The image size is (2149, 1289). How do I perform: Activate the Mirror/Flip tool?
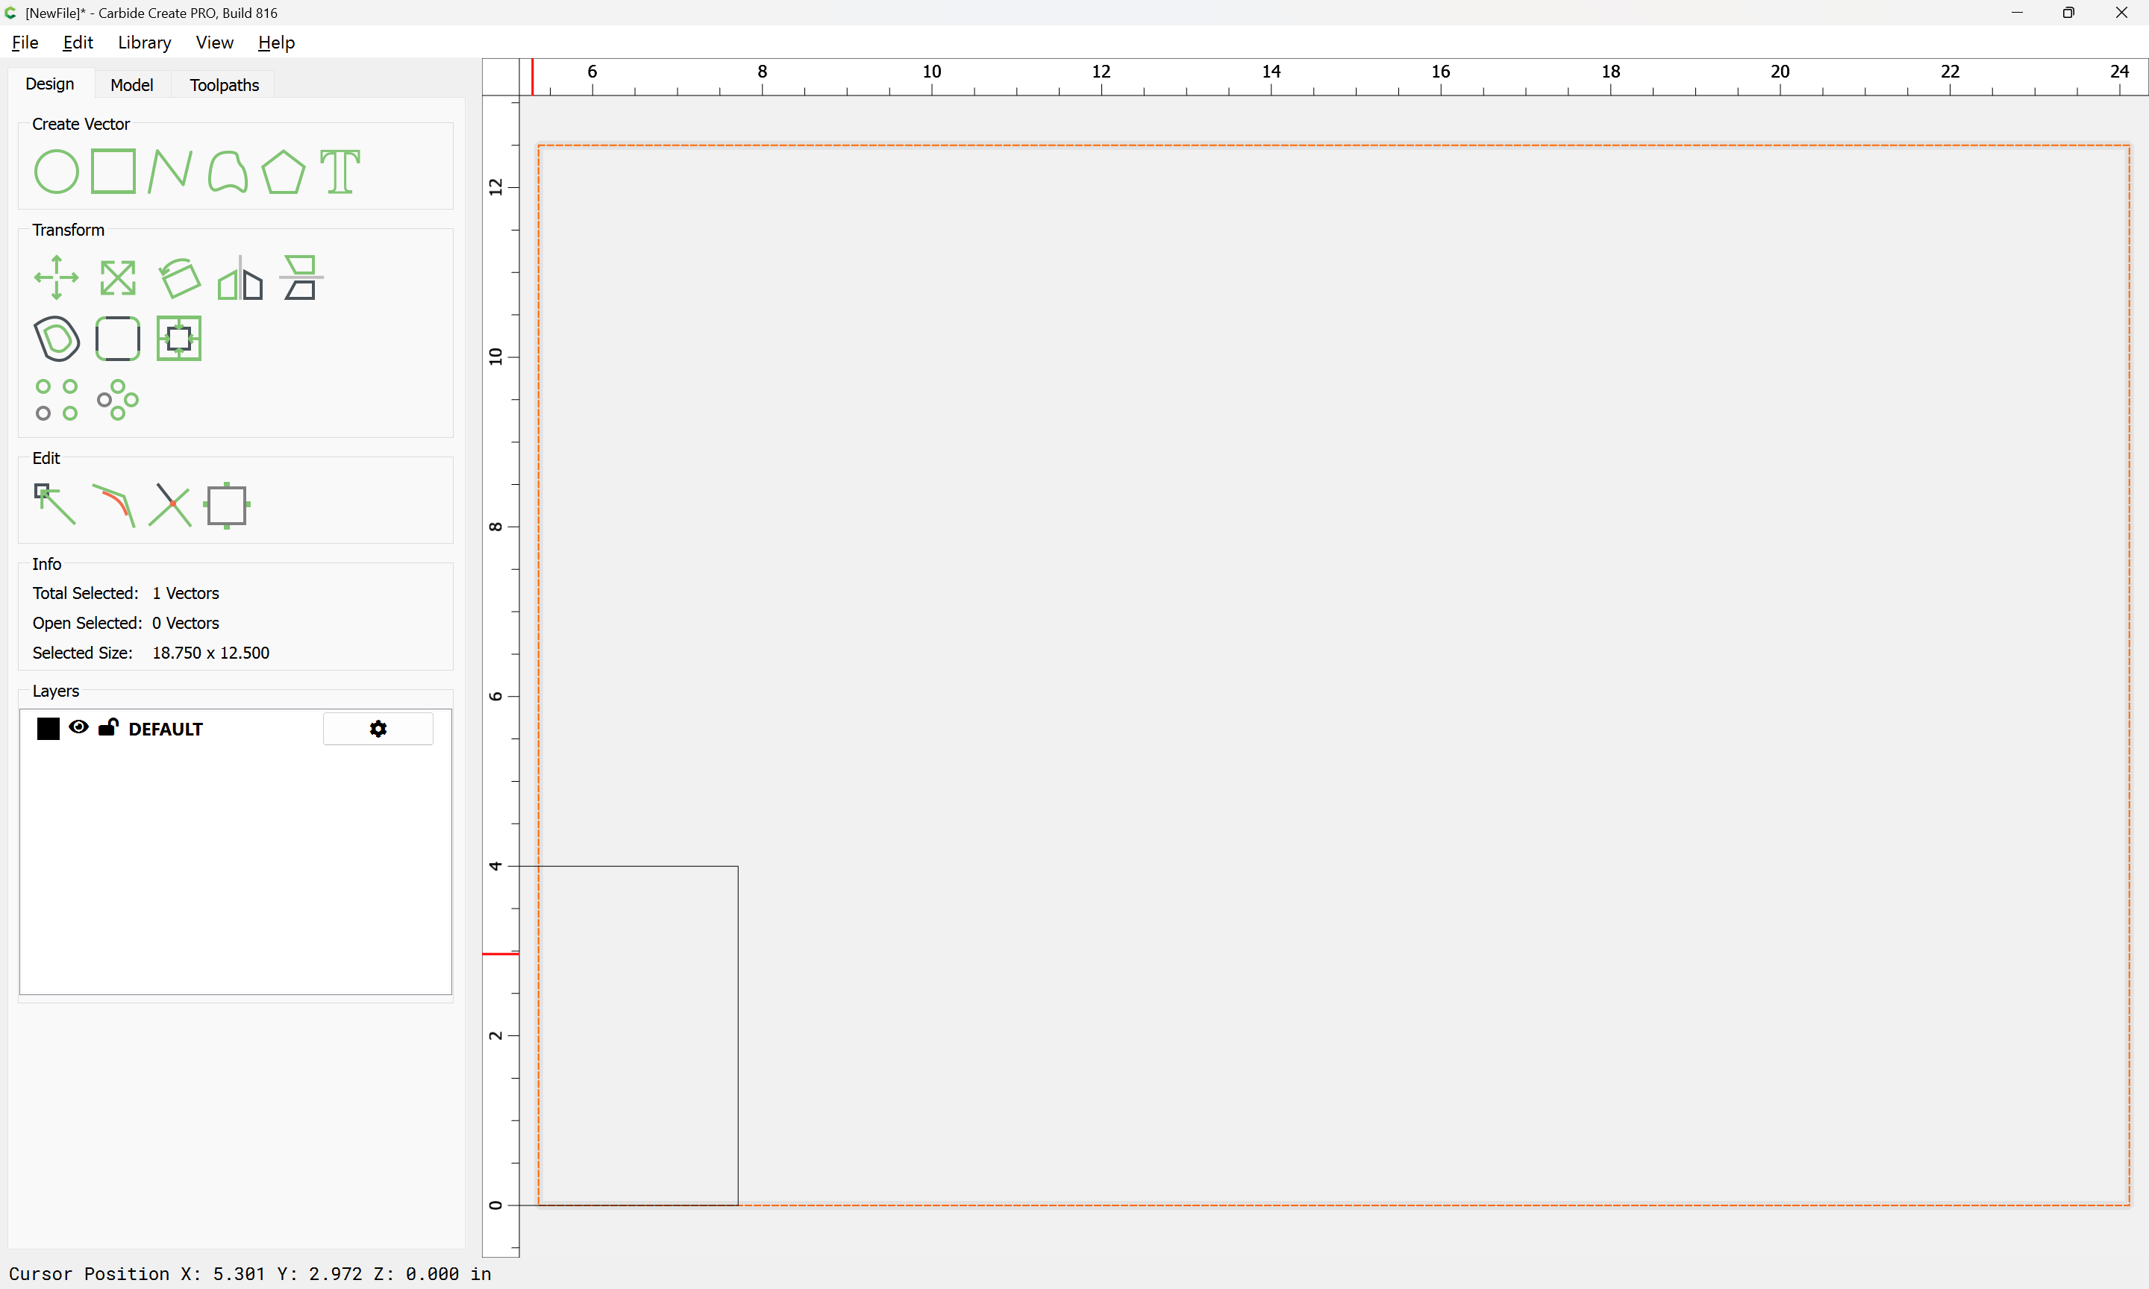[x=240, y=278]
